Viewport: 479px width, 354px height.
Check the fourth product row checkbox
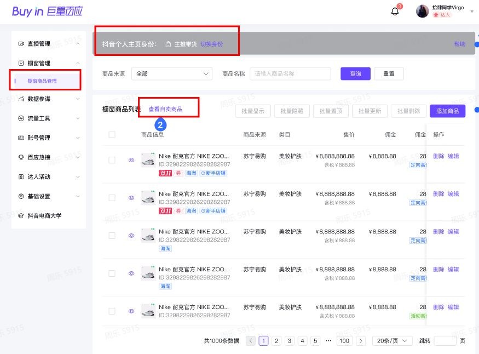pyautogui.click(x=112, y=273)
